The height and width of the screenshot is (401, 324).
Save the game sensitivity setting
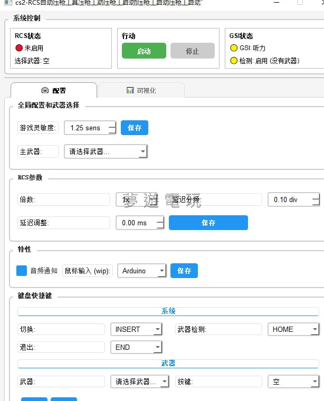(134, 128)
